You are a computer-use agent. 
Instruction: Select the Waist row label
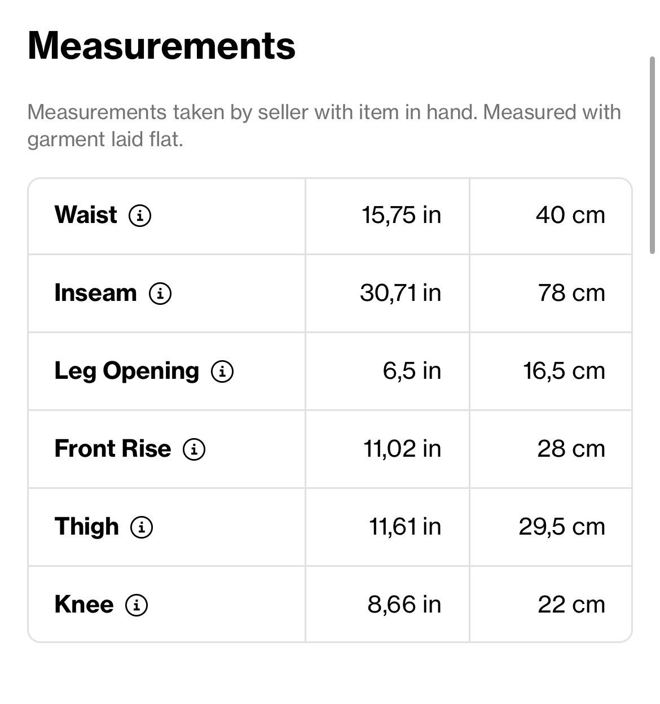tap(86, 215)
